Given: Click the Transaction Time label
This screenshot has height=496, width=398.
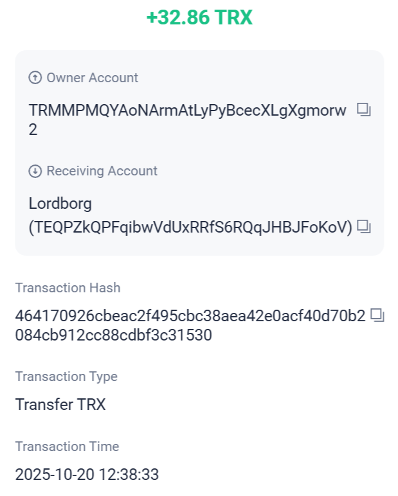Looking at the screenshot, I should [x=67, y=447].
